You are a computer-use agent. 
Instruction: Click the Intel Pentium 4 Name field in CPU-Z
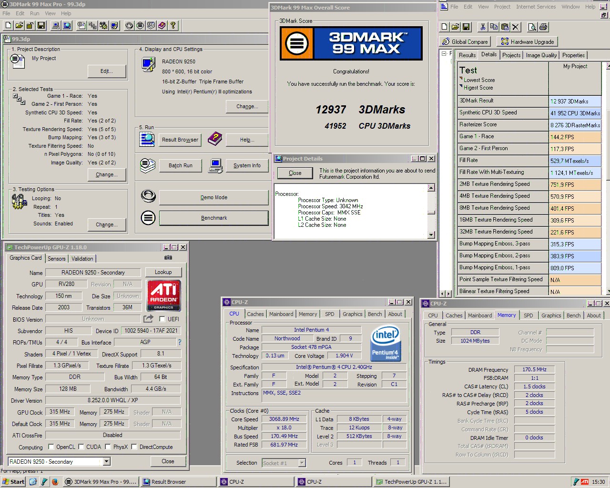coord(311,330)
